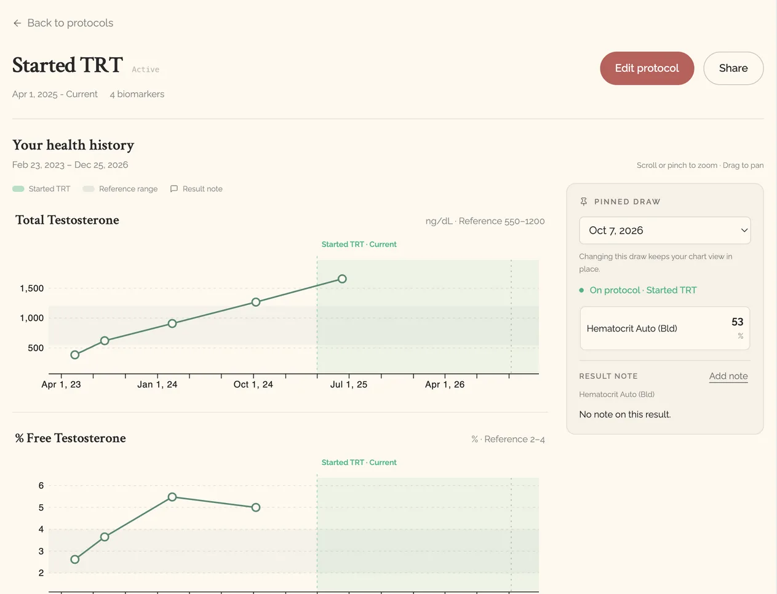Open the Edit protocol button
777x594 pixels.
coord(647,68)
